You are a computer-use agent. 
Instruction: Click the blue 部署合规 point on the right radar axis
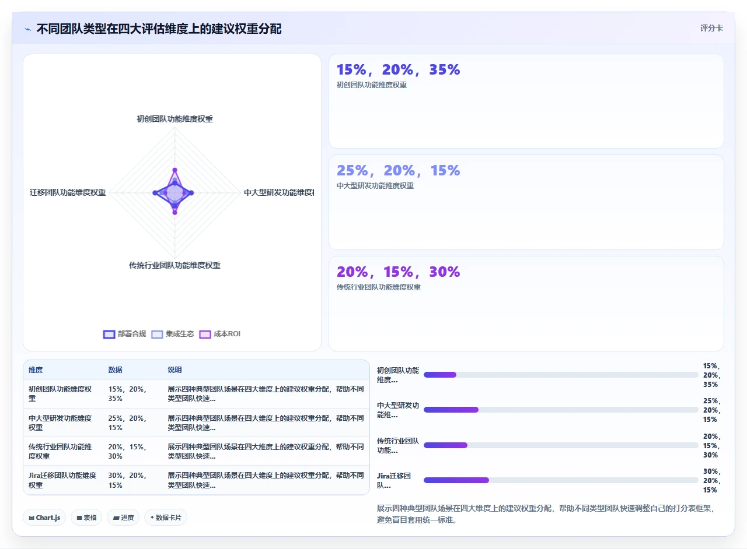pyautogui.click(x=191, y=192)
